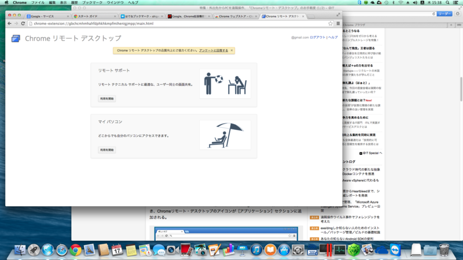Open TeamViewer from the Dock
This screenshot has width=463, height=260.
395,250
